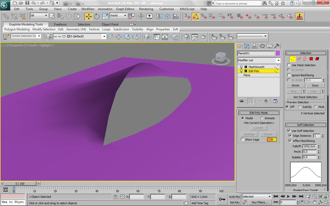
Task: Select Element sub-object level
Action: tap(317, 59)
